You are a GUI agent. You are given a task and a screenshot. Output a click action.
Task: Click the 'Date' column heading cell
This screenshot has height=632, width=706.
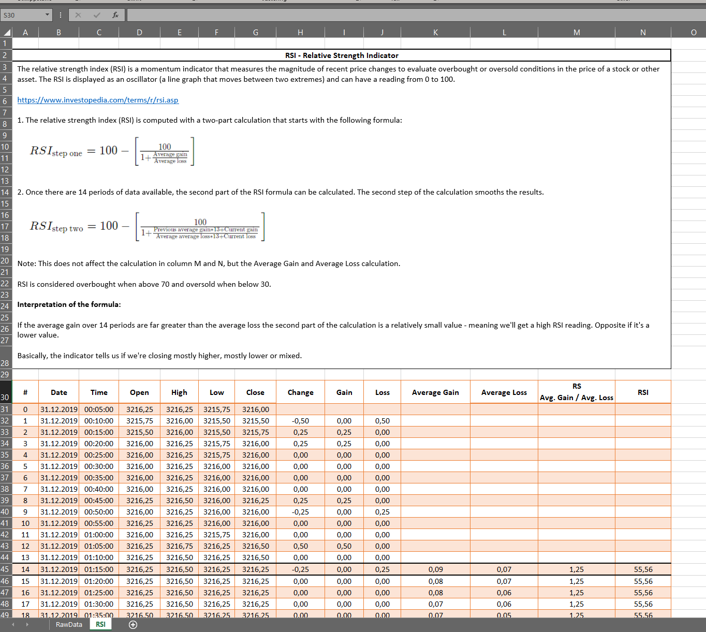click(59, 392)
